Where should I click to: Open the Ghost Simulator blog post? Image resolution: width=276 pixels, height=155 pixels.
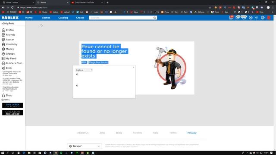point(12,73)
